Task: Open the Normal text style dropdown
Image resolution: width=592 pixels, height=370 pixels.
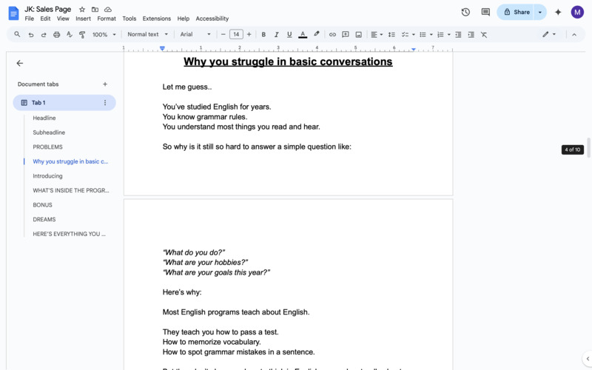Action: pyautogui.click(x=147, y=34)
